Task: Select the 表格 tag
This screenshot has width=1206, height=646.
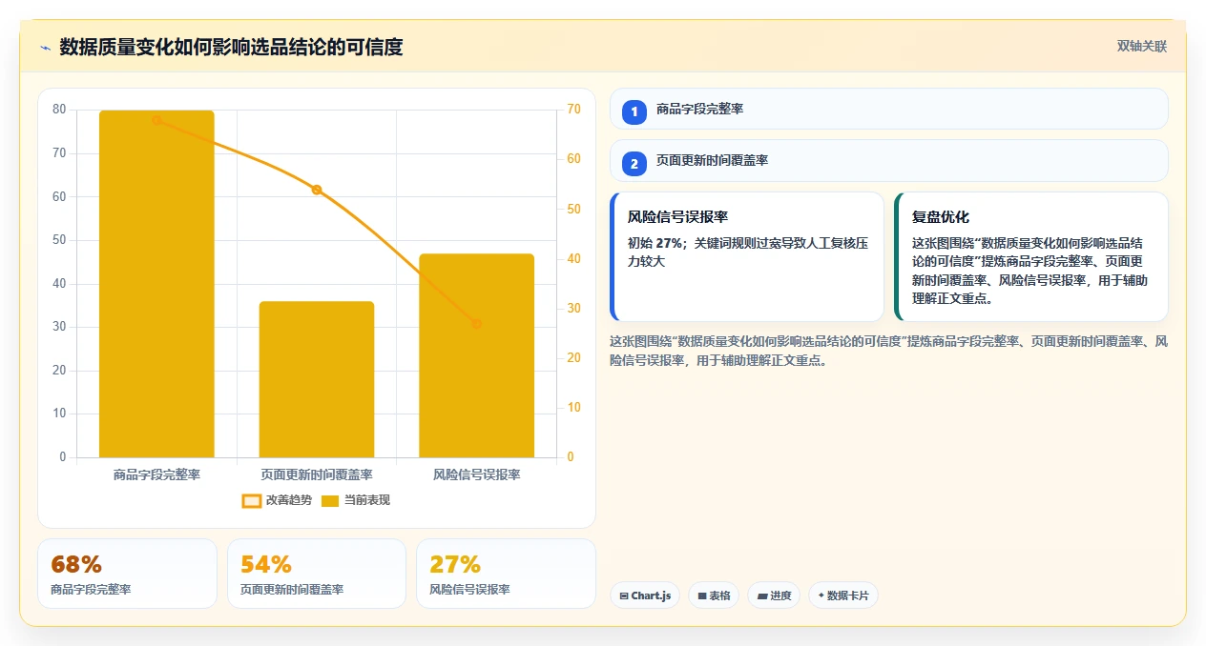Action: click(x=715, y=596)
